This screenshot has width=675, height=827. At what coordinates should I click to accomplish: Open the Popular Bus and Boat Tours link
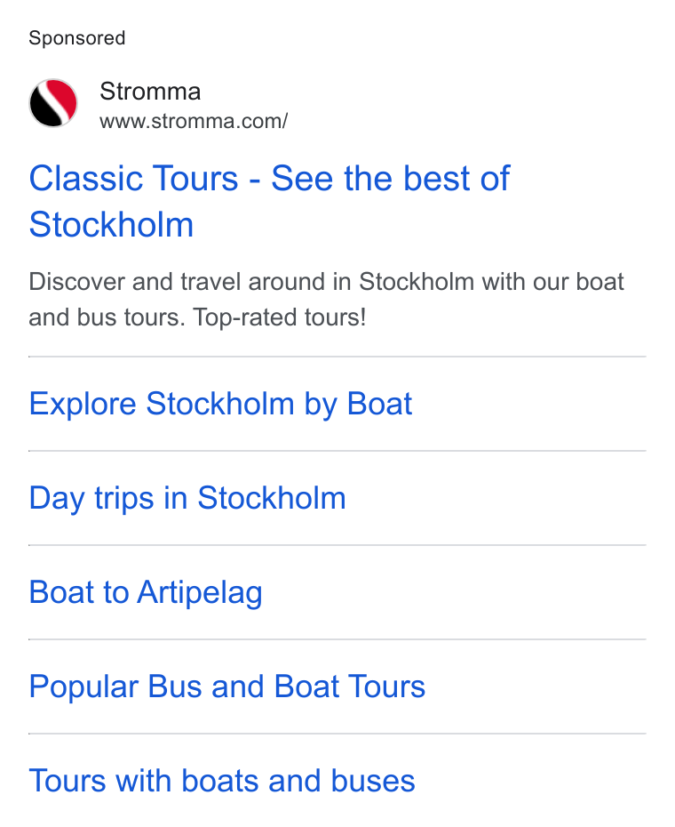(227, 686)
